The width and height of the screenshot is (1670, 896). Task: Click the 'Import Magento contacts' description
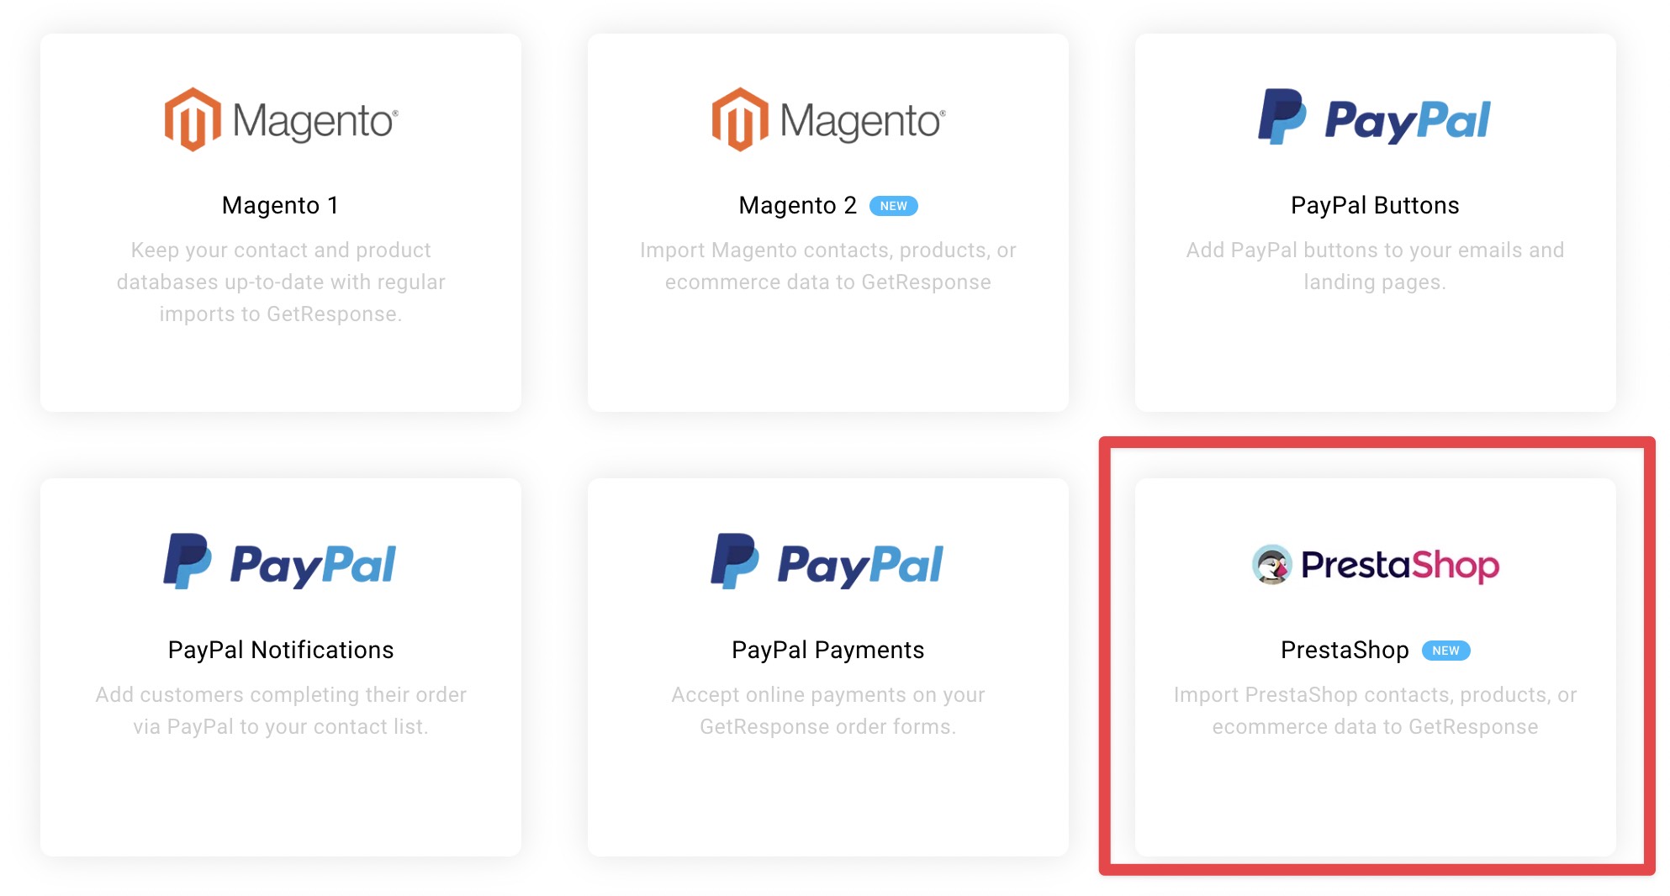(x=827, y=266)
